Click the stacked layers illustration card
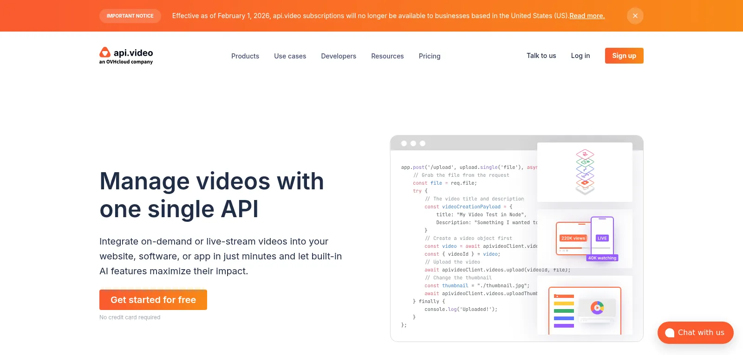 click(x=585, y=172)
